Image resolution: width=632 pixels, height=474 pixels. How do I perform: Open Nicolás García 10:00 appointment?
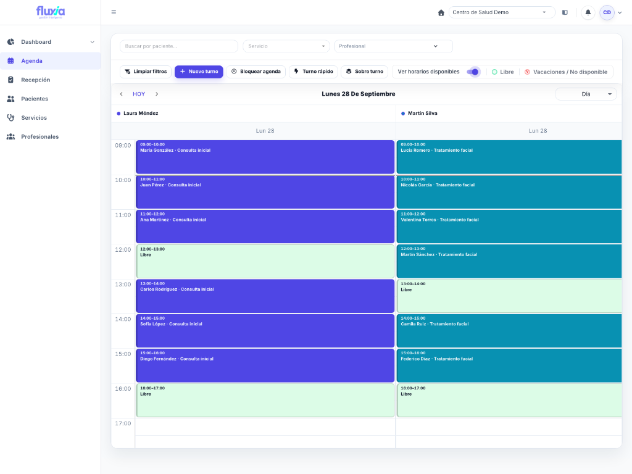pos(509,192)
